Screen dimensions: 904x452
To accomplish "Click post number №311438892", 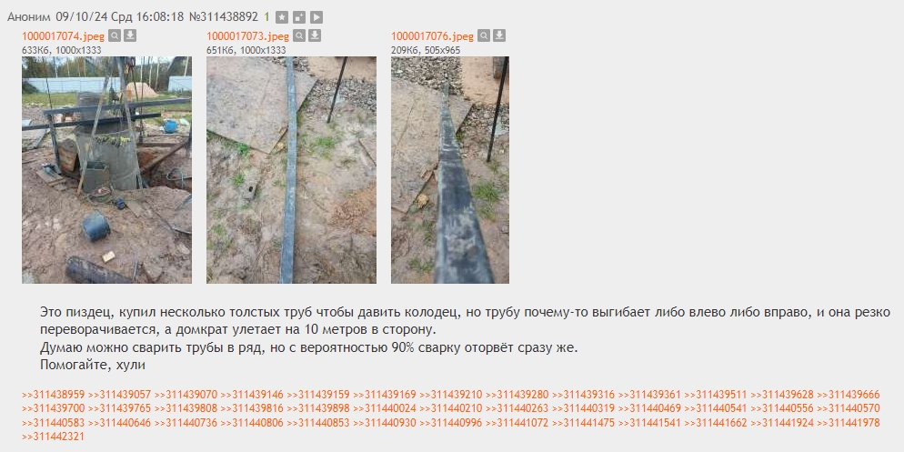I will 224,16.
